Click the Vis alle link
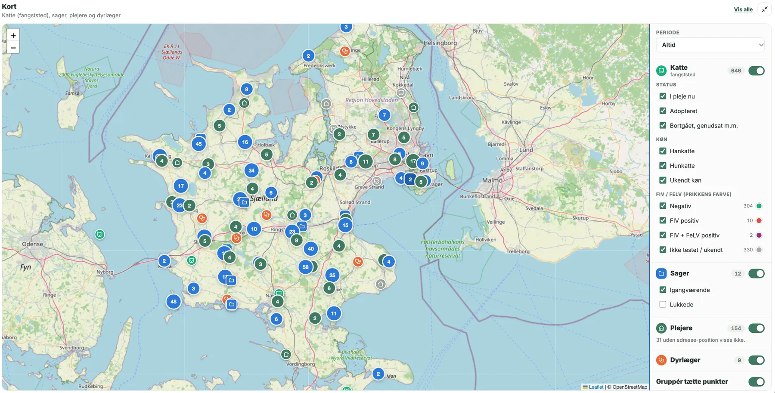Viewport: 775px width, 393px height. click(x=743, y=9)
